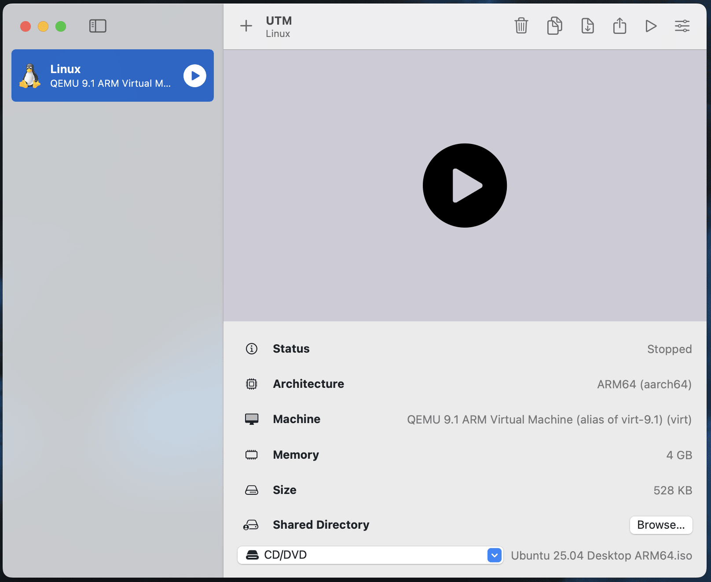Image resolution: width=711 pixels, height=582 pixels.
Task: Delete the selected VM with trash icon
Action: (x=521, y=26)
